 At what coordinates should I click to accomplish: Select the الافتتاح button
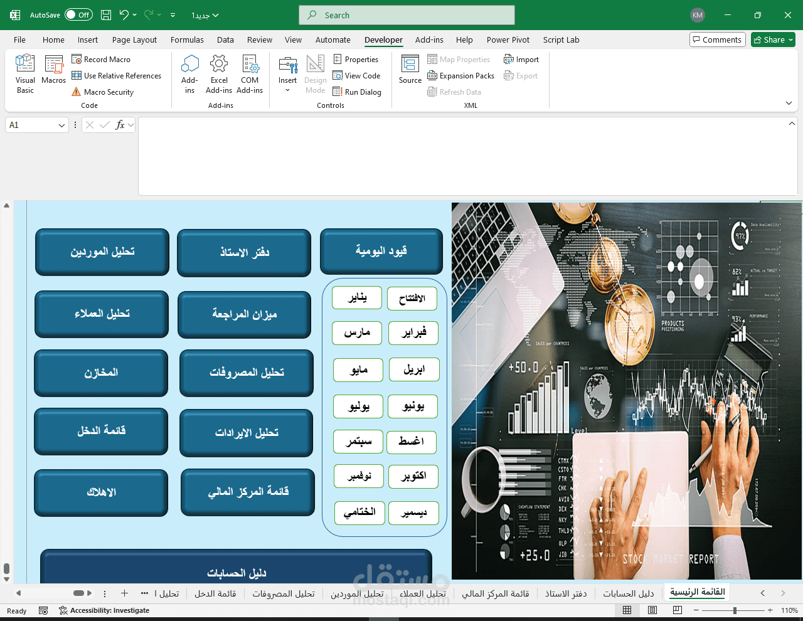(412, 298)
